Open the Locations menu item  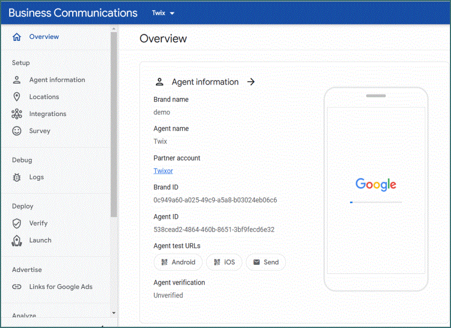point(44,97)
